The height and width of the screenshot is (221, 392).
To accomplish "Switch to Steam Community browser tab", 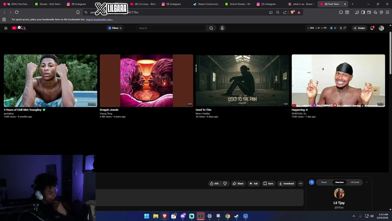I will [206, 4].
